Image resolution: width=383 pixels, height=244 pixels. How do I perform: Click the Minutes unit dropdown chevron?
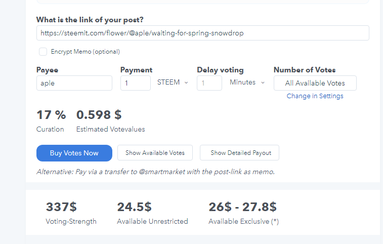[x=263, y=83]
